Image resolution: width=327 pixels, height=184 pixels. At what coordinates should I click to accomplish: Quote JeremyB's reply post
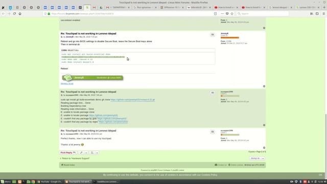[x=213, y=35]
